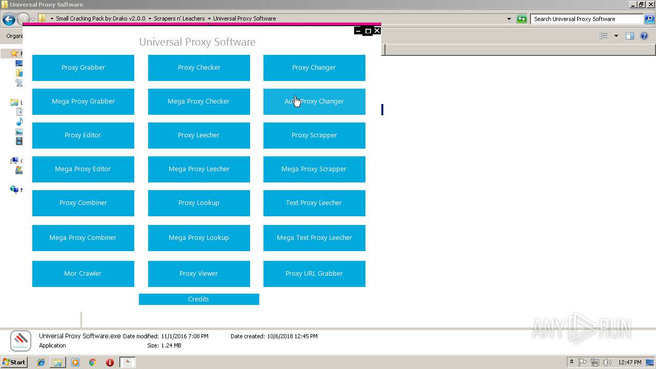This screenshot has height=369, width=656.
Task: Show hidden system tray icons
Action: (x=571, y=362)
